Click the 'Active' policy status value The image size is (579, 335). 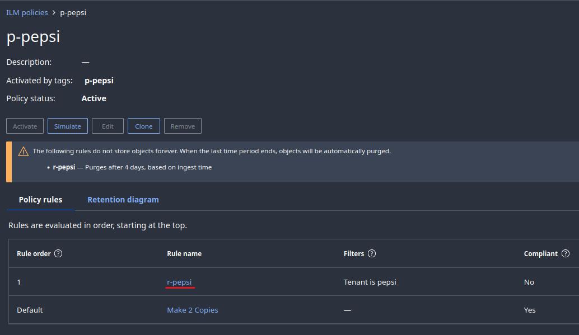[94, 98]
